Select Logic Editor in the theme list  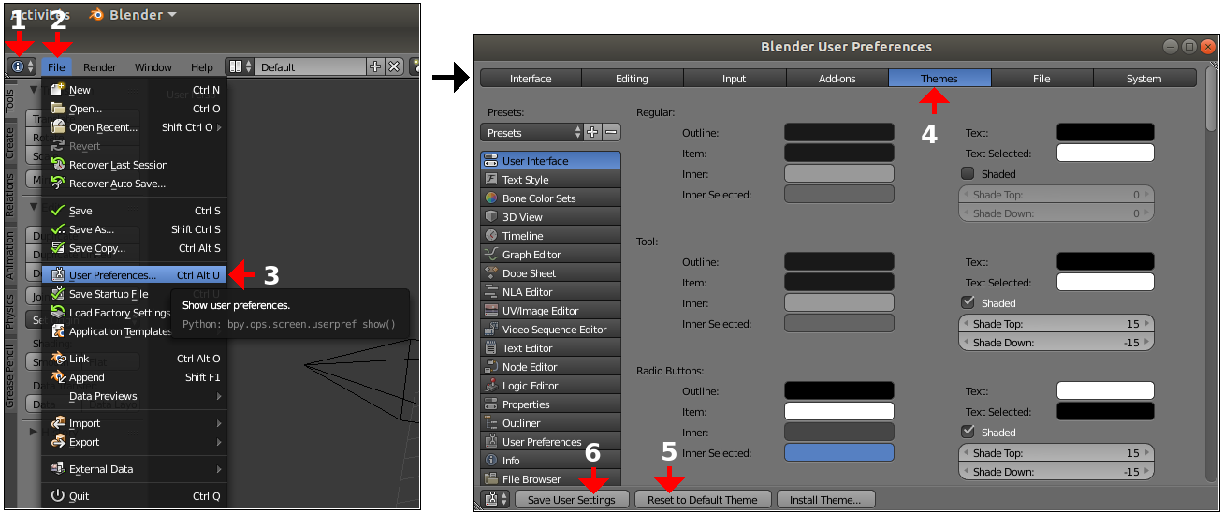point(550,385)
